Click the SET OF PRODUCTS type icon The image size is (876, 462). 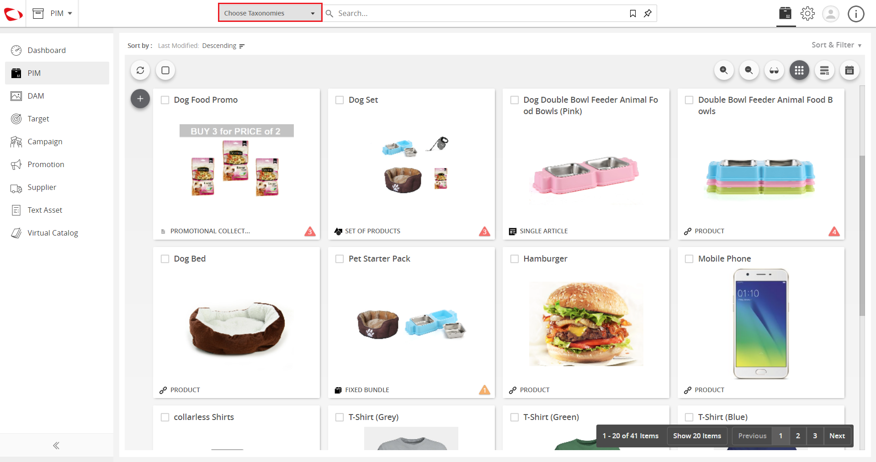[x=338, y=231]
